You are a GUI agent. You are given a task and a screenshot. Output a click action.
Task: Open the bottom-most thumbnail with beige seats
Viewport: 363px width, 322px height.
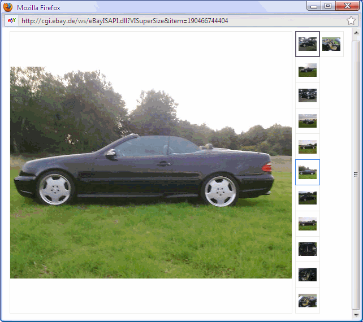click(x=308, y=301)
